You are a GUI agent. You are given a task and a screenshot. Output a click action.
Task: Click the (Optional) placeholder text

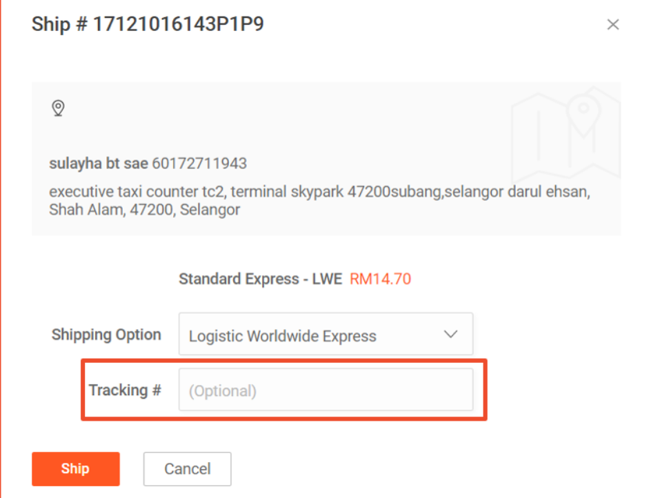[223, 391]
